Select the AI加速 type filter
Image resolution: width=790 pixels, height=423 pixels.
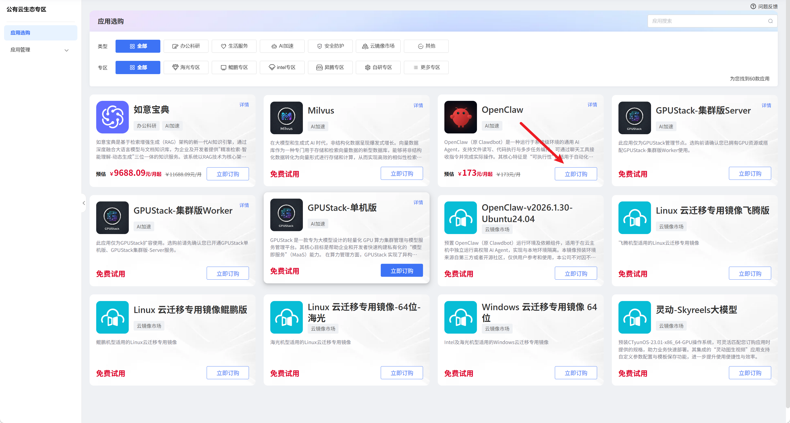(282, 46)
